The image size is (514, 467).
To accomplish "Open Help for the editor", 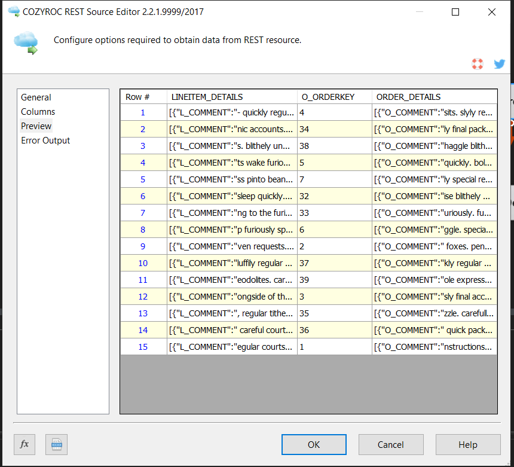I will (x=468, y=444).
